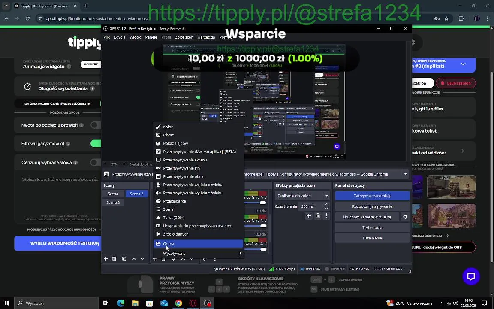494x309 pixels.
Task: Increase Czas trwania with the up arrow
Action: [x=326, y=204]
